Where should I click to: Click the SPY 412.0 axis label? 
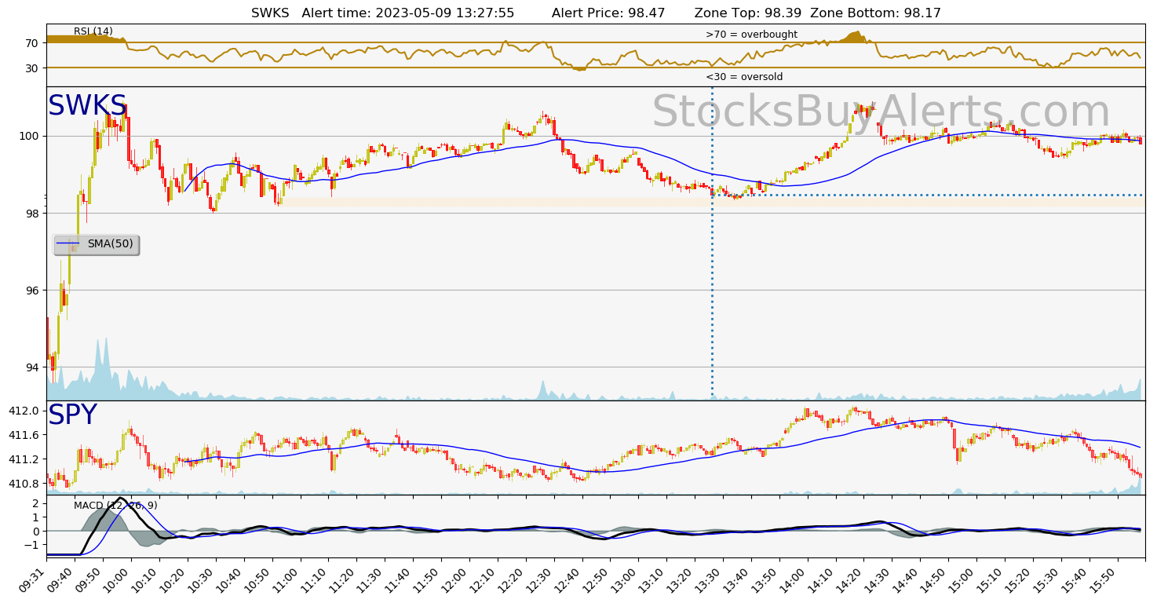tap(24, 411)
